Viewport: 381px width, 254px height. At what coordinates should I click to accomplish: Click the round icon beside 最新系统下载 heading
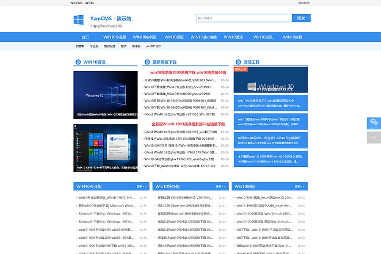coord(147,62)
